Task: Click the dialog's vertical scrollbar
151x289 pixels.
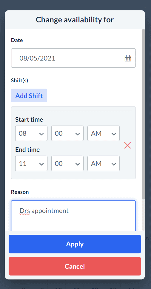Action: pos(144,114)
